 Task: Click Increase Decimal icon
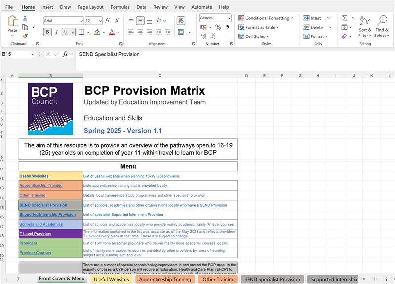point(203,36)
